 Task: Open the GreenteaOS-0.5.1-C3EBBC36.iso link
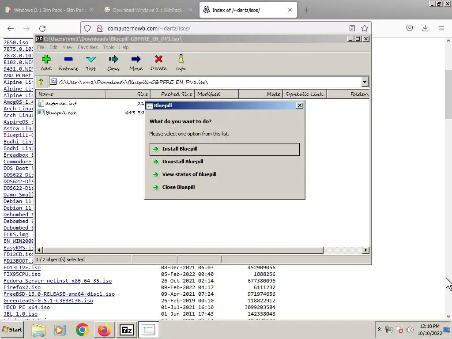[48, 301]
